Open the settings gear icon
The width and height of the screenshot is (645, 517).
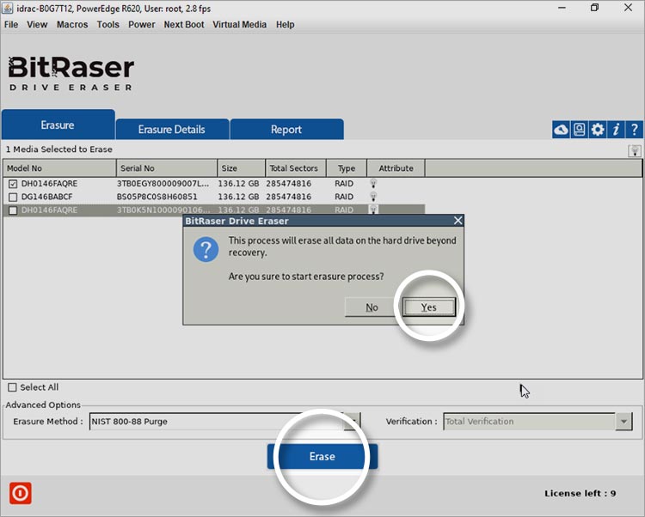[x=598, y=130]
